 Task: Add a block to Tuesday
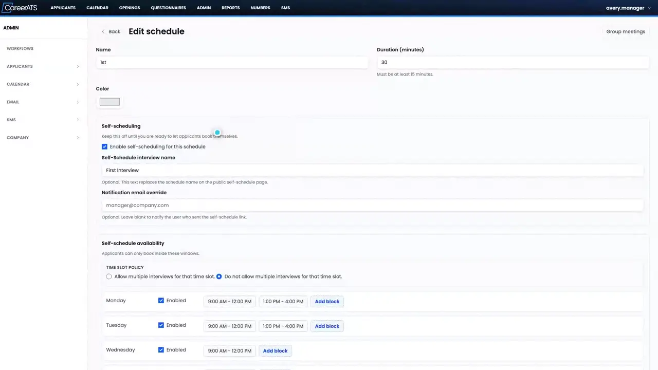tap(327, 326)
